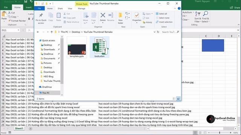Select the tools.xlsm file
Screen dimensions: 241x135
[99, 47]
